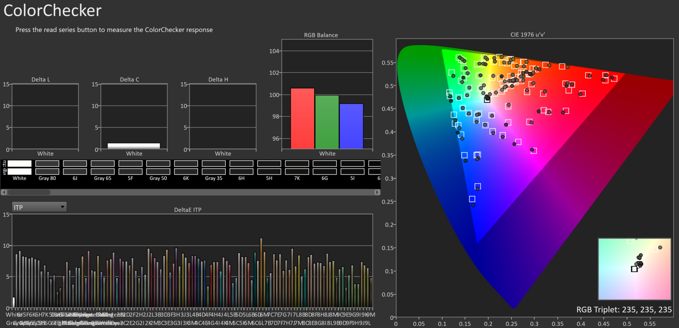Viewport: 679px width, 328px height.
Task: Select the Gray 80 swatch
Action: 47,167
